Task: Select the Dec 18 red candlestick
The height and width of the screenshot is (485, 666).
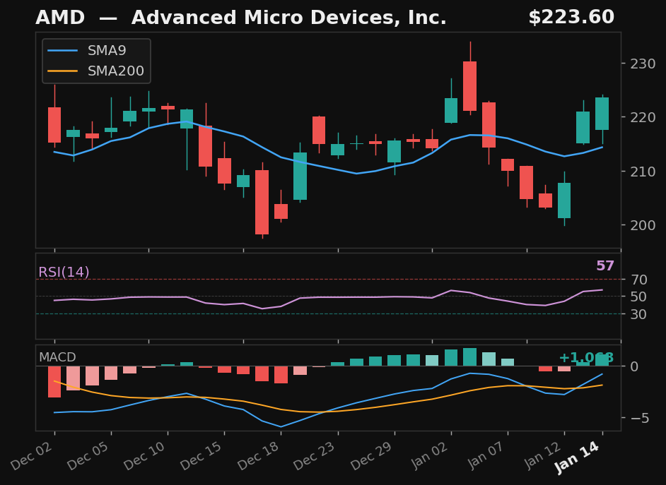Action: 281,211
